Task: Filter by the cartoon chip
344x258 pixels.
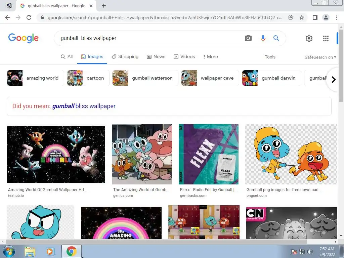Action: (x=88, y=78)
